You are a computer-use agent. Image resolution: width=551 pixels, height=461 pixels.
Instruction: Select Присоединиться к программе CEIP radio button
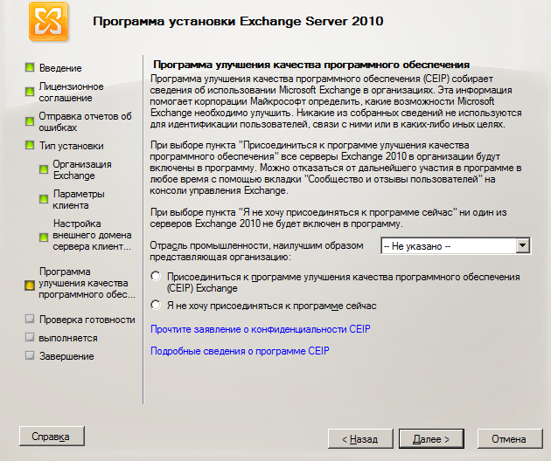[156, 276]
